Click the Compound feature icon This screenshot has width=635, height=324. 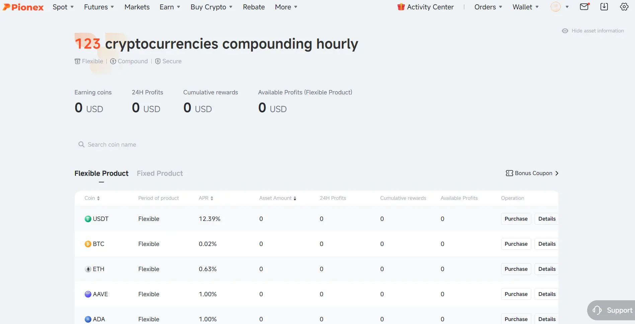point(113,61)
